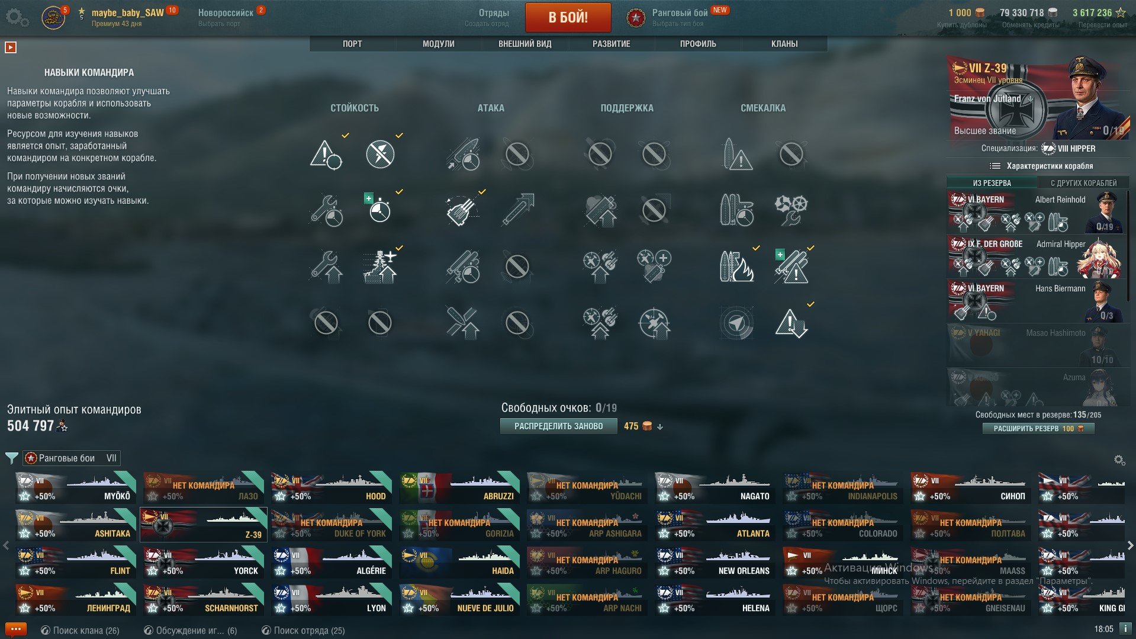Select the radar skill icon in Смекалка
1136x639 pixels.
[736, 323]
